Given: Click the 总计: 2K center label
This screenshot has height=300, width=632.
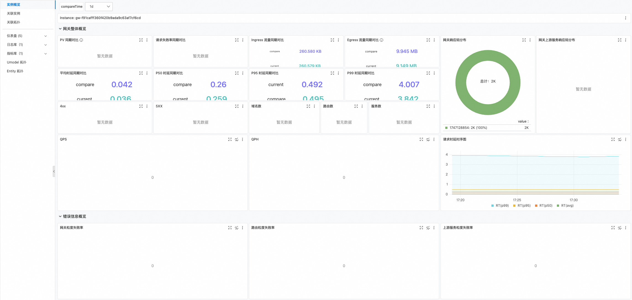Looking at the screenshot, I should [x=488, y=81].
